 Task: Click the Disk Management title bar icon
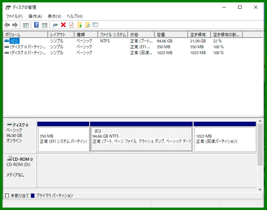tap(8, 7)
